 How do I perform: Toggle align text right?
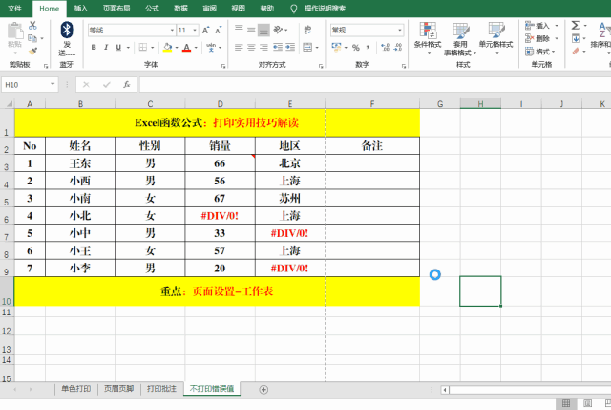[263, 47]
